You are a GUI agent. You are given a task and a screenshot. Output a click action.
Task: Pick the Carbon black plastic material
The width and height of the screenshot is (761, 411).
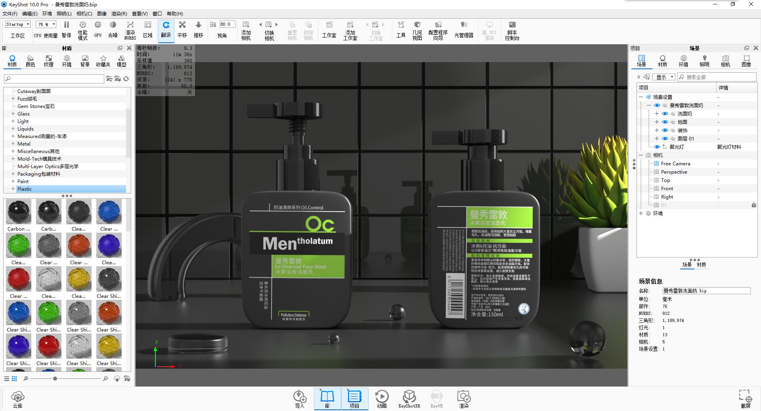coord(19,216)
